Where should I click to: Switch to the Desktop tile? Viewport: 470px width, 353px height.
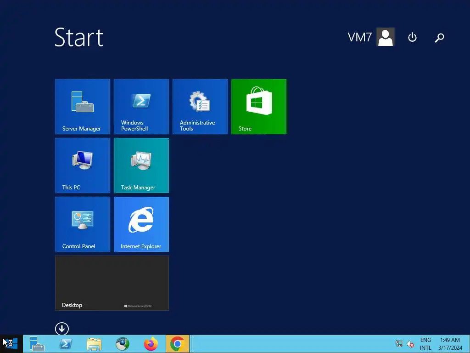point(112,283)
